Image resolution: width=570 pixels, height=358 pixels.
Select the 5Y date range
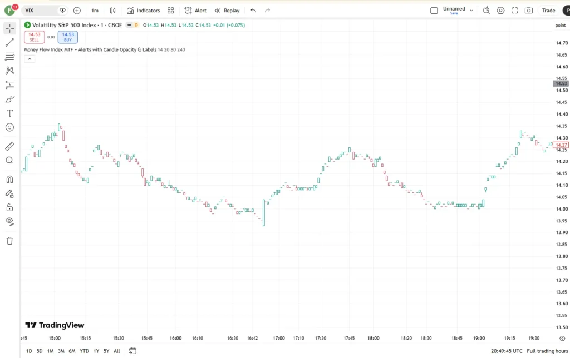coord(106,351)
